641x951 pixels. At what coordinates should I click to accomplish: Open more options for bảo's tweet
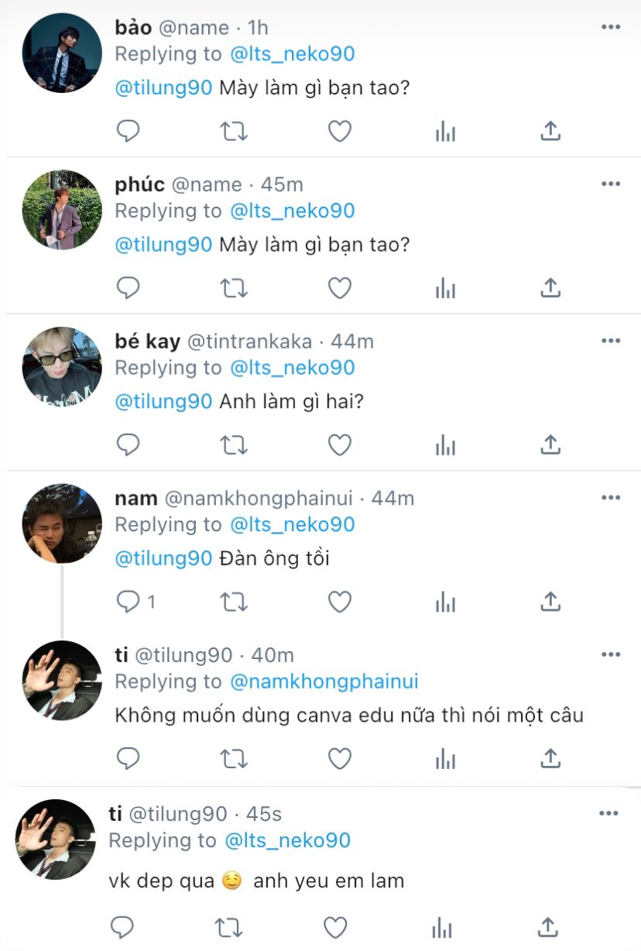tap(611, 27)
